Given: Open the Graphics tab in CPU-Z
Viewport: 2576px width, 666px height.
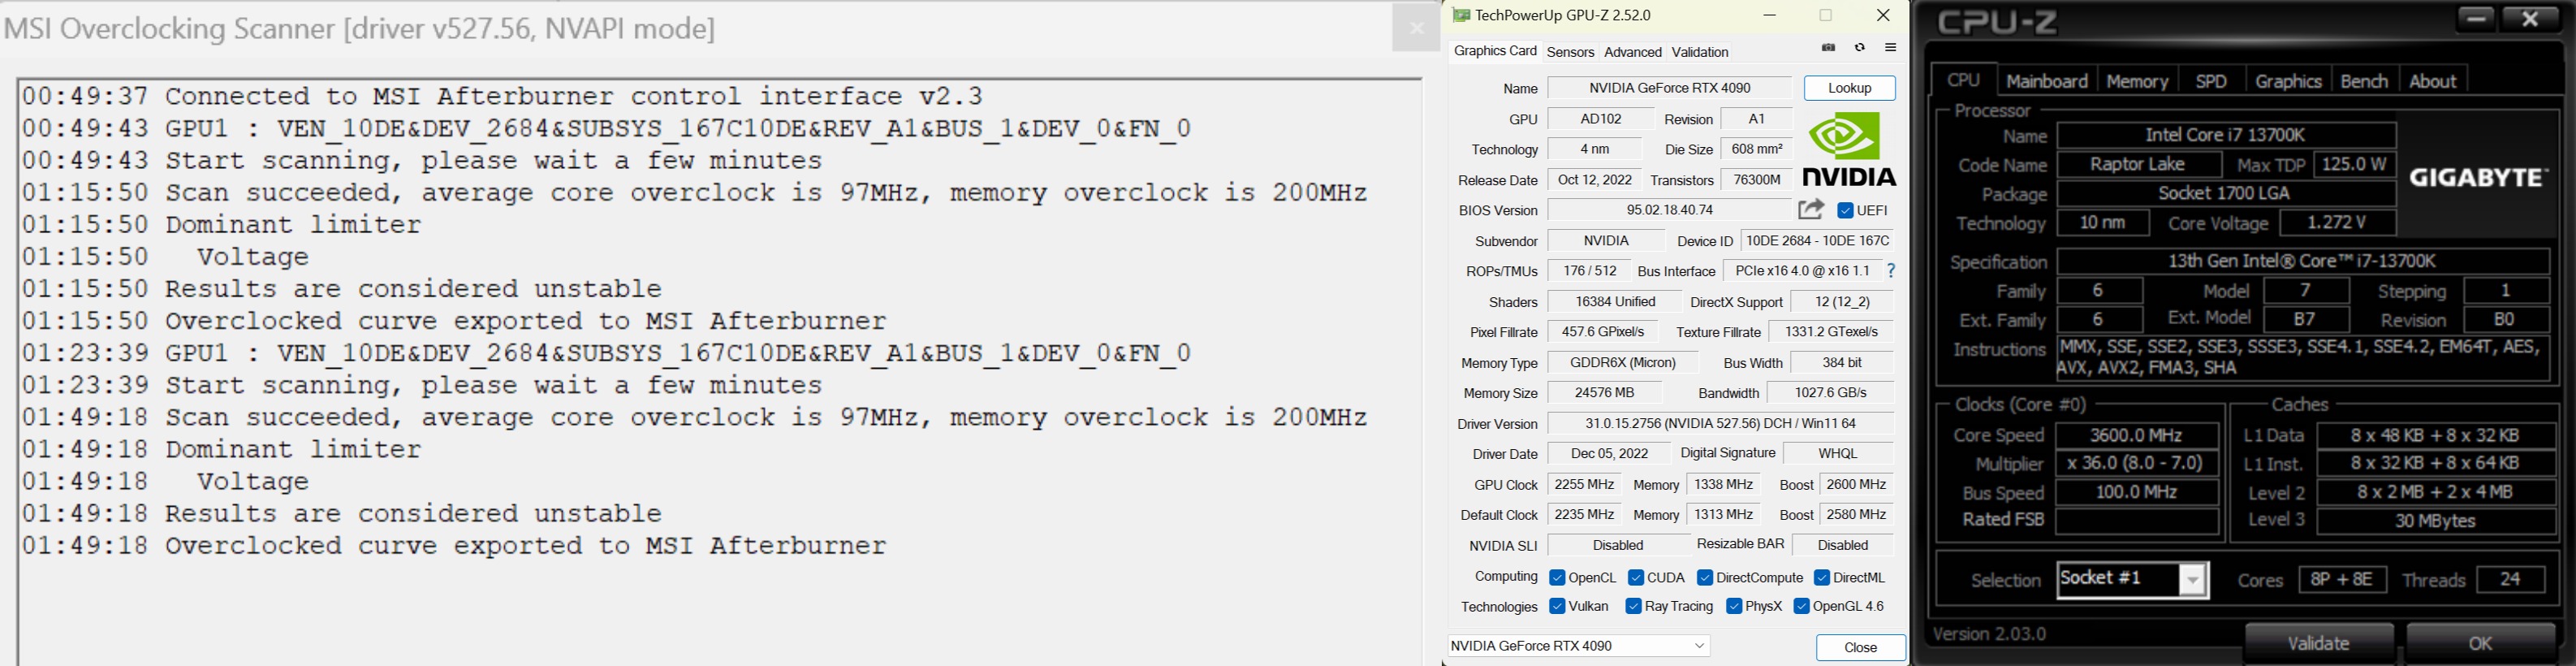Looking at the screenshot, I should coord(2288,81).
